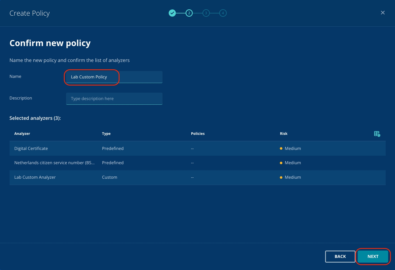
Task: Close the Create Policy dialog
Action: click(x=383, y=13)
